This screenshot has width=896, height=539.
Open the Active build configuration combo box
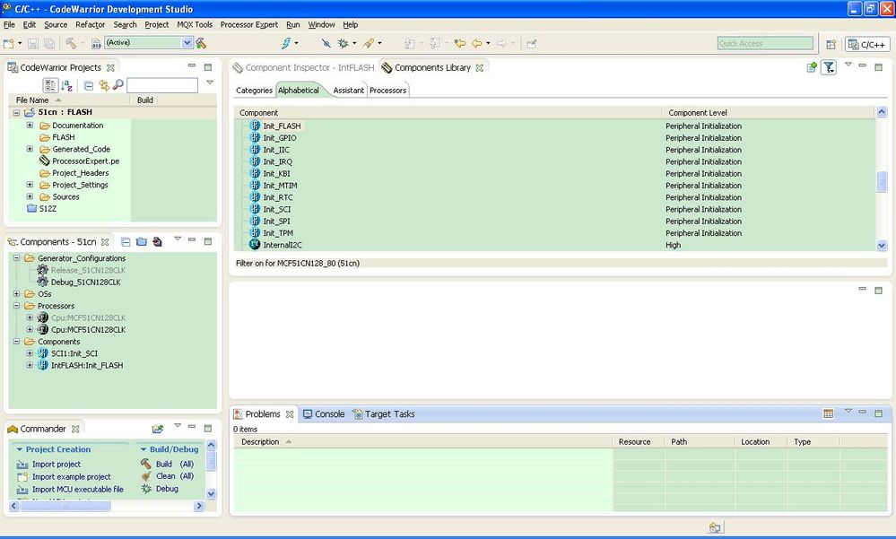(149, 43)
